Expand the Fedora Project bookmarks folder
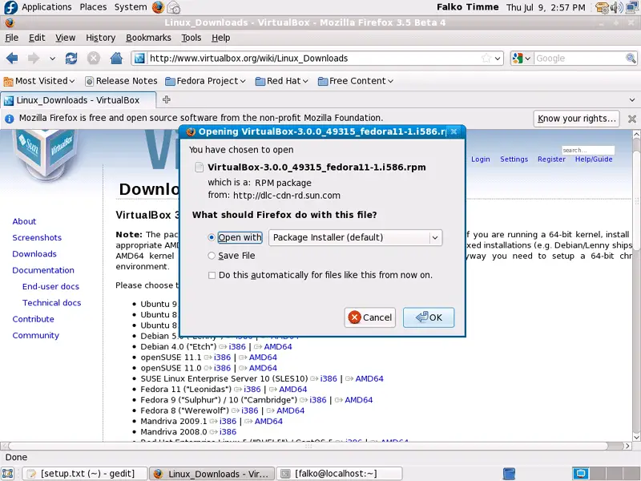Screen dimensions: 641x481 [x=205, y=81]
